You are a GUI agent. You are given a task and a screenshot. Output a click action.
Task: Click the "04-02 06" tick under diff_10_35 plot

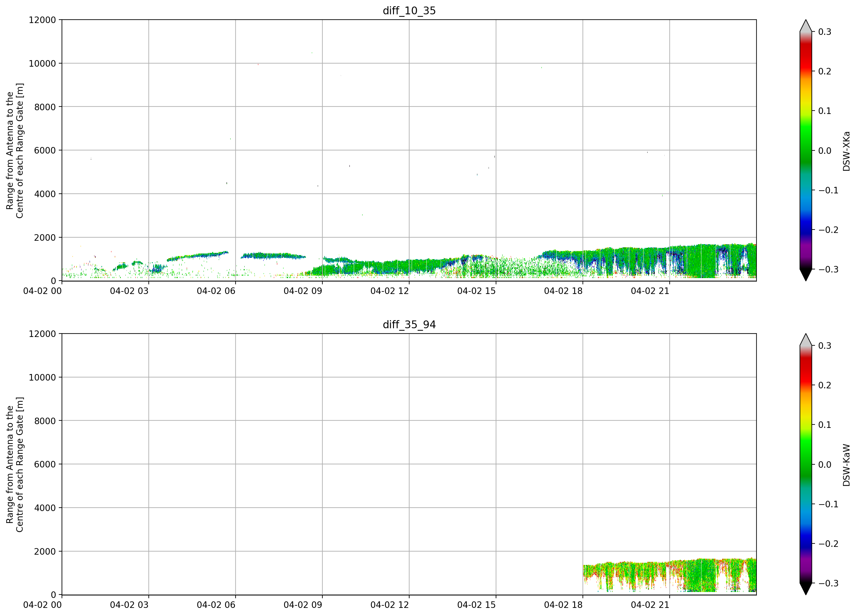click(216, 291)
